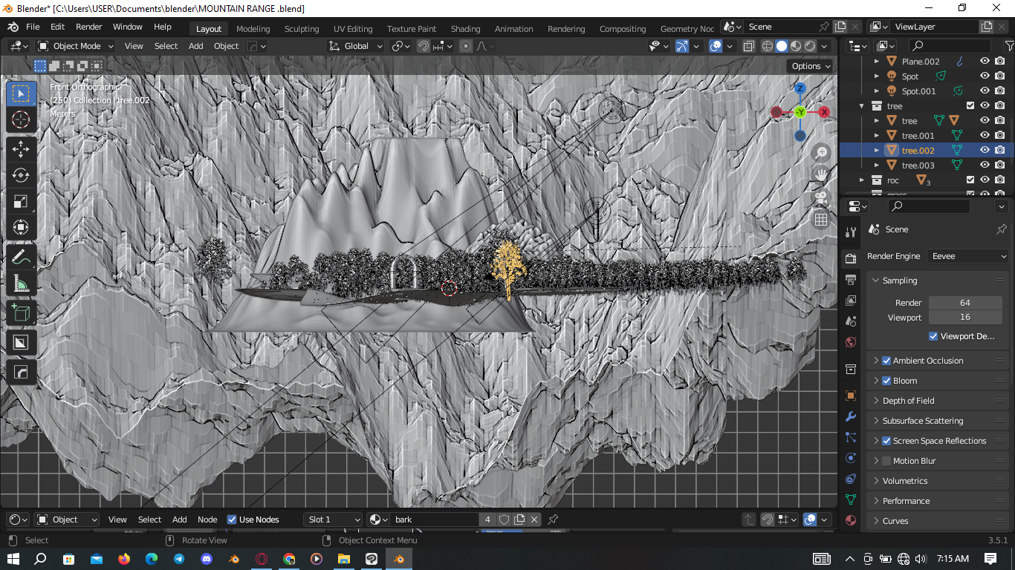This screenshot has width=1015, height=570.
Task: Open the File menu
Action: [x=33, y=27]
